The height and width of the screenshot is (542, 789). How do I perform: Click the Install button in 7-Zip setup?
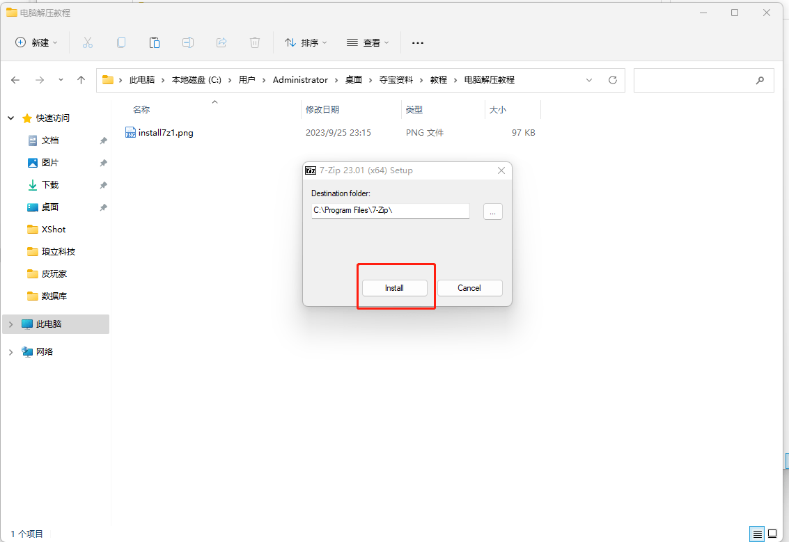394,288
